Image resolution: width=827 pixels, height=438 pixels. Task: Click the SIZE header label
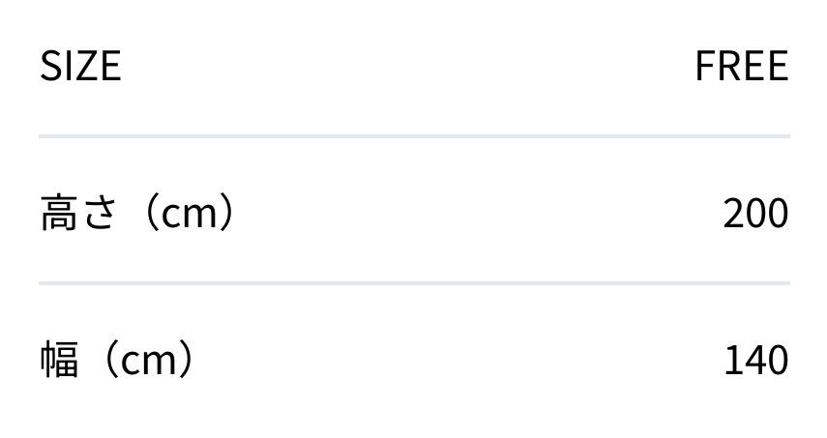80,66
